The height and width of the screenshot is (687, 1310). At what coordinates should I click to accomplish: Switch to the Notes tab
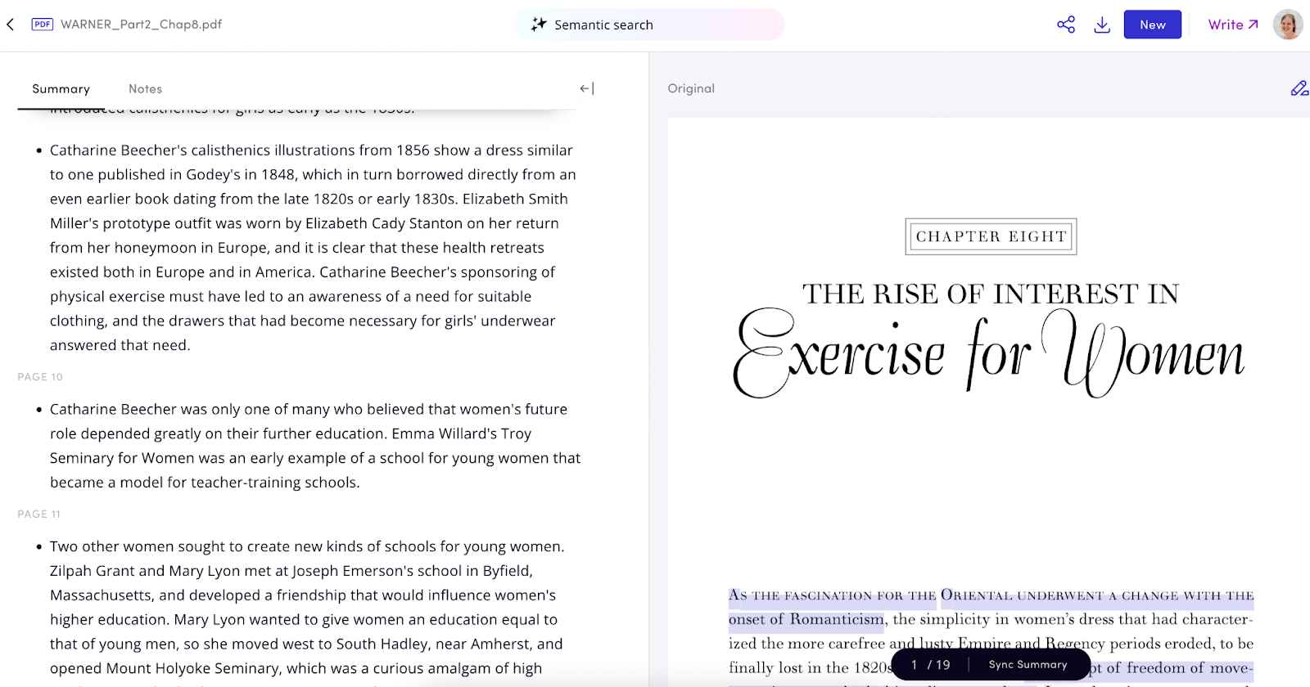pos(146,89)
